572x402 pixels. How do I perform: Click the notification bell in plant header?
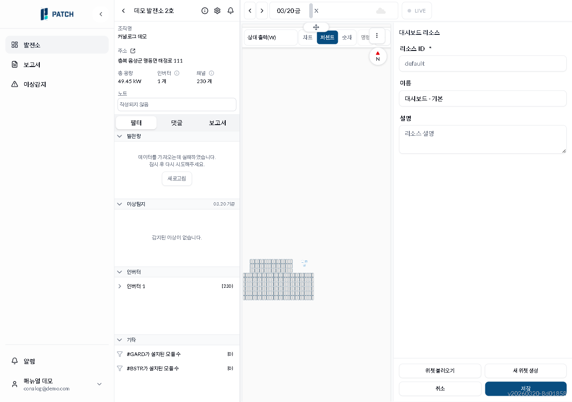pyautogui.click(x=231, y=11)
